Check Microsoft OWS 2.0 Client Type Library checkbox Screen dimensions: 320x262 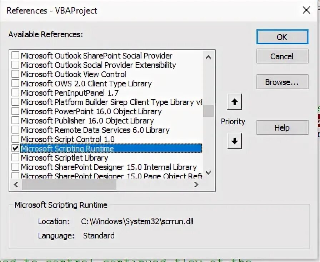[15, 83]
